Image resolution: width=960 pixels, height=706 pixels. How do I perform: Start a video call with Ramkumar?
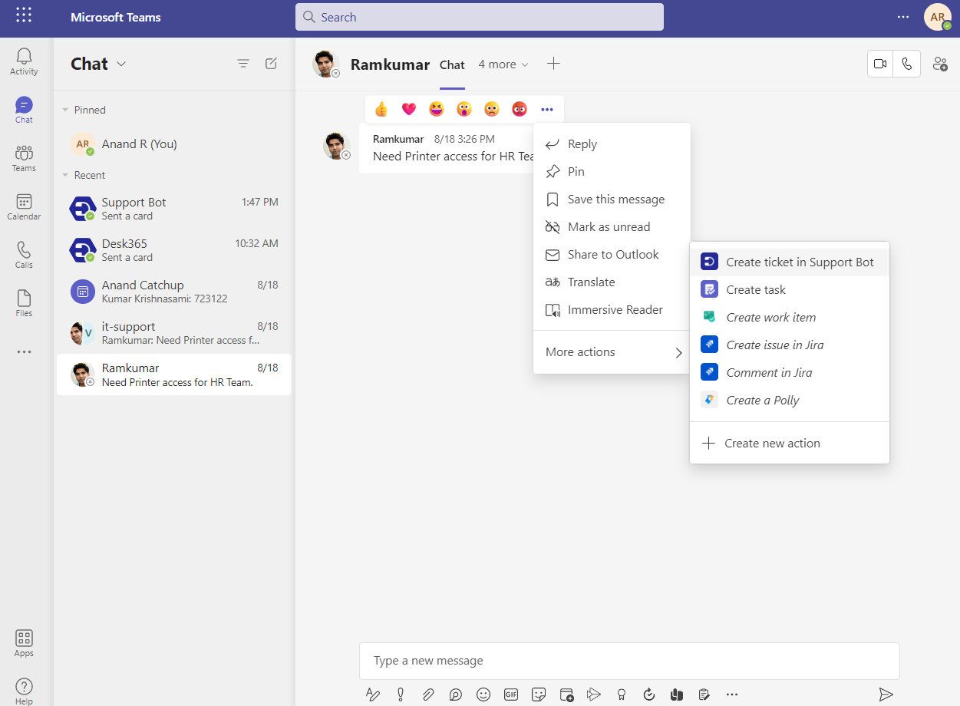point(879,64)
